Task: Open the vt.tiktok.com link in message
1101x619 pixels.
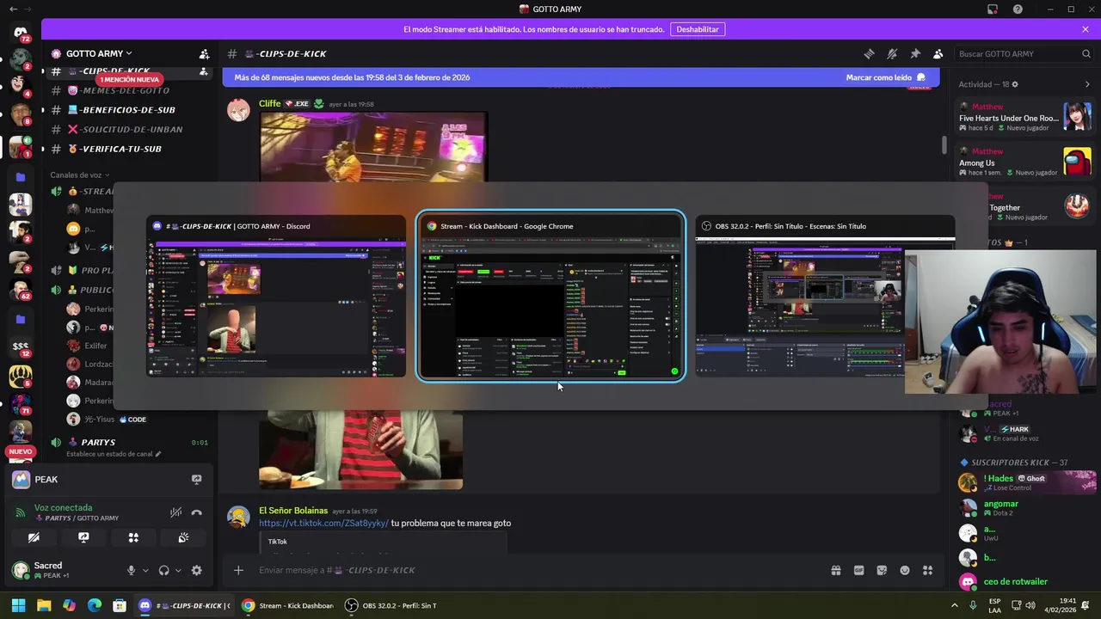Action: (323, 523)
